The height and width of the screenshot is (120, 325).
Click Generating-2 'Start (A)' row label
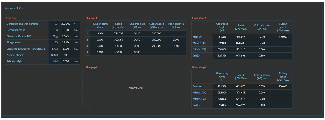tap(197, 86)
